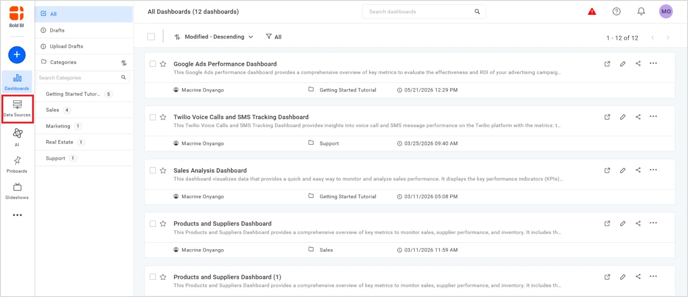Open Google Ads Performance Dashboard in new tab
This screenshot has height=297, width=688.
coord(607,64)
